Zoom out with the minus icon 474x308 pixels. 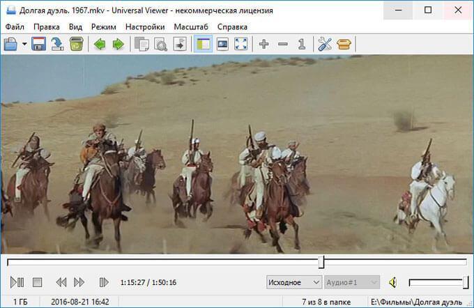click(283, 44)
